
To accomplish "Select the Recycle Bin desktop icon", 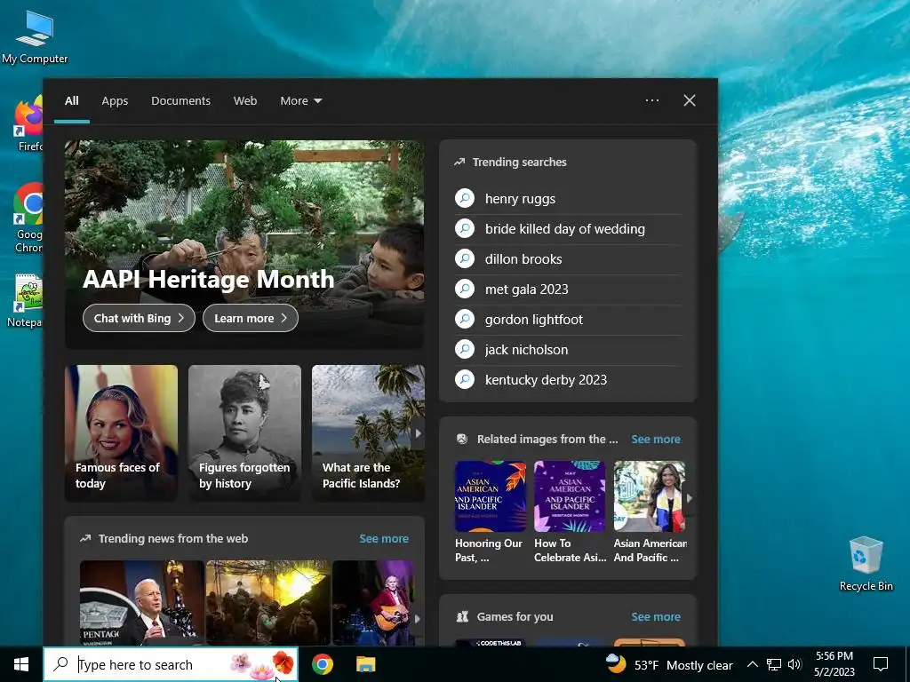I will tap(866, 564).
